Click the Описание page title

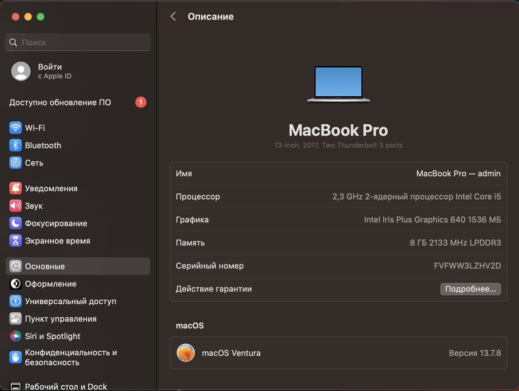click(210, 17)
